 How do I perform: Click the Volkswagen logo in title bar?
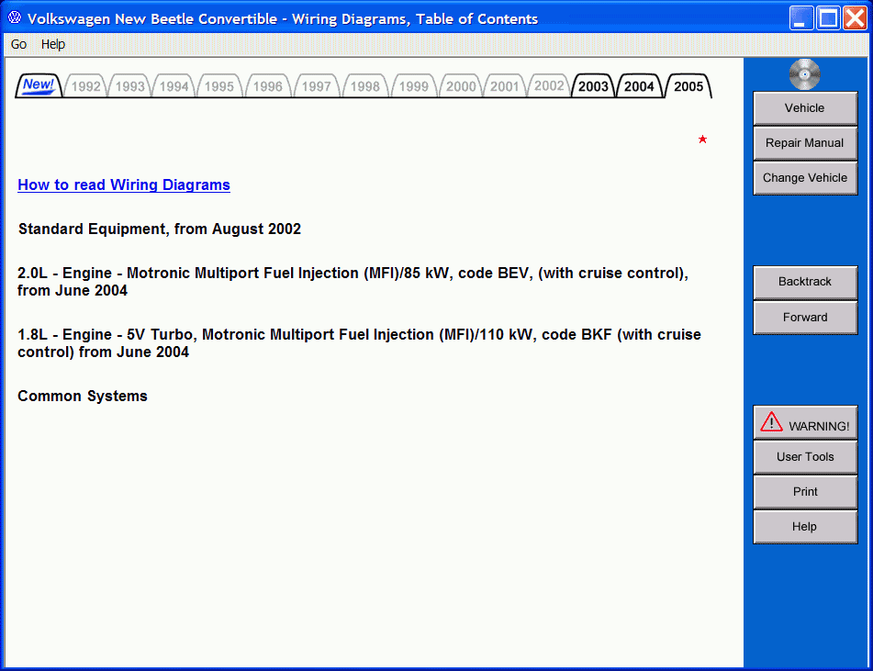pyautogui.click(x=15, y=17)
